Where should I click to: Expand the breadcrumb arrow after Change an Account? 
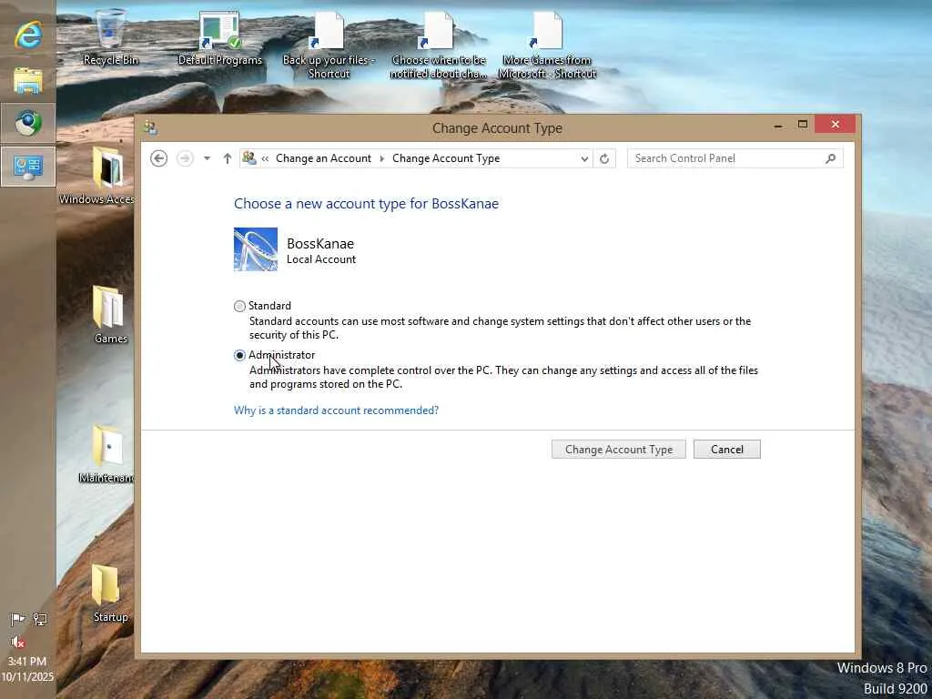[381, 158]
